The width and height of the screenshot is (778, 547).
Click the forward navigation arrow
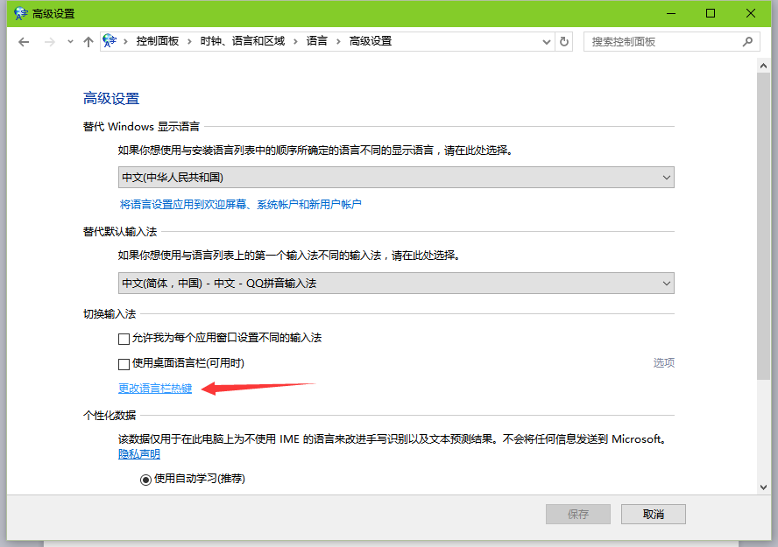point(49,42)
